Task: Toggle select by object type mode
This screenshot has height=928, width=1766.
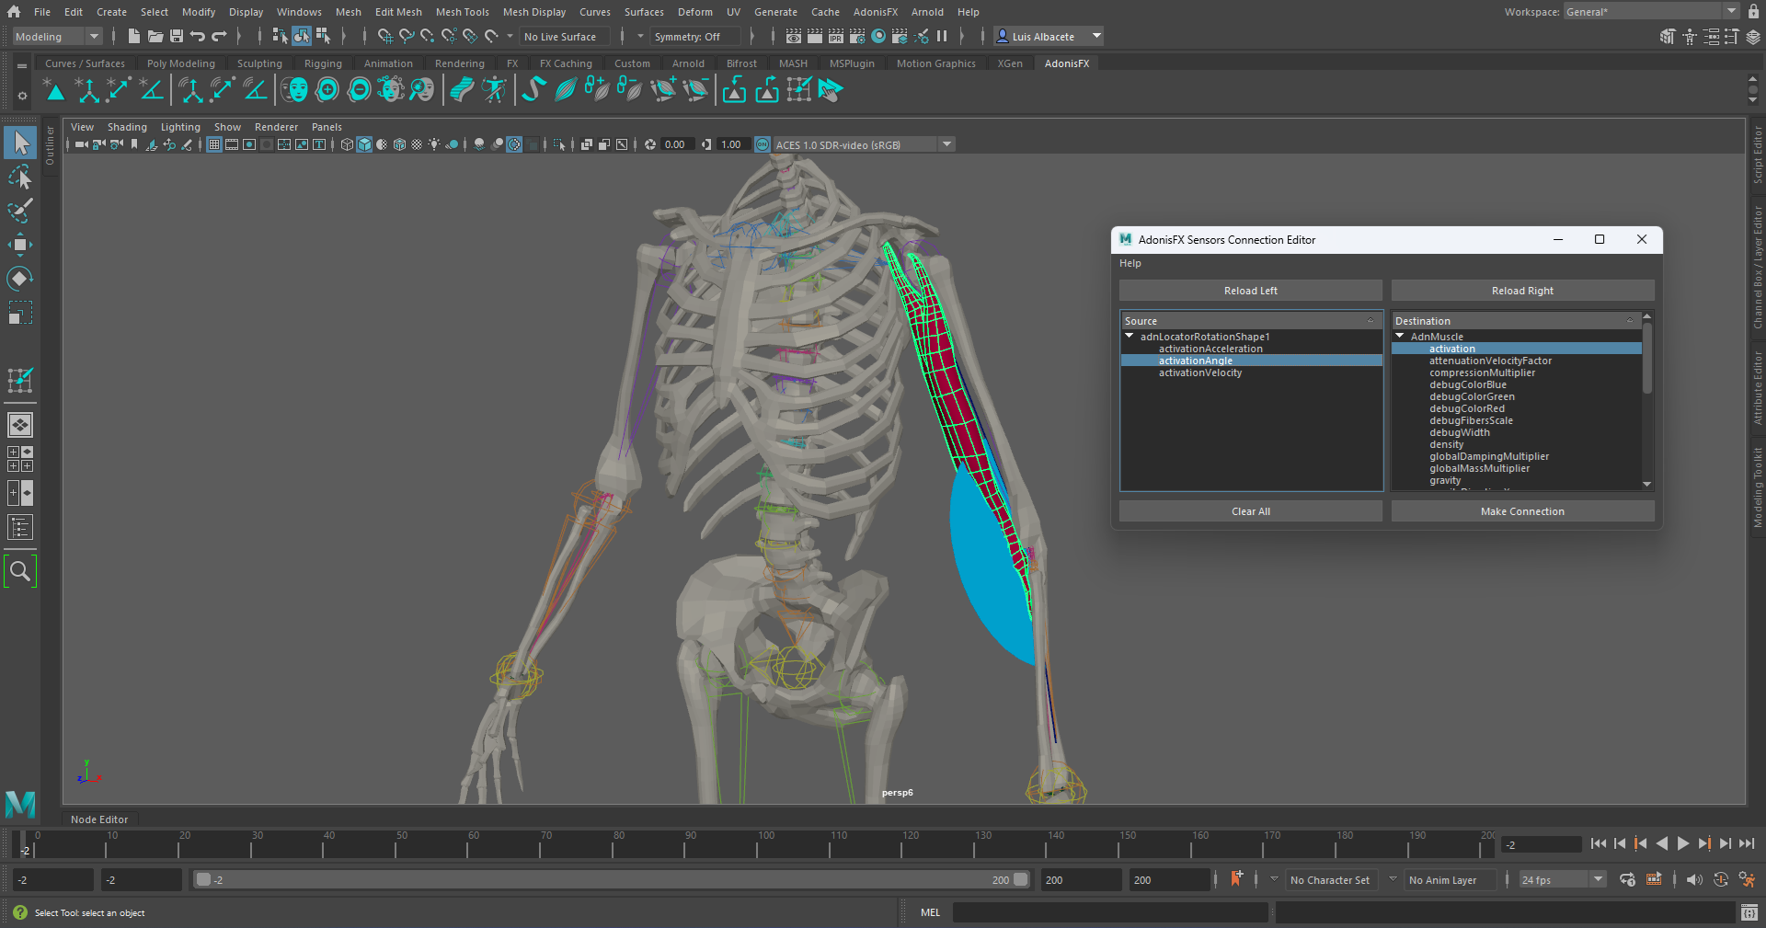Action: click(302, 36)
